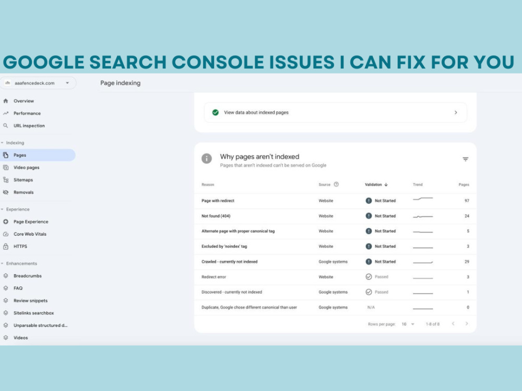This screenshot has height=391, width=522.
Task: Click the Removals eye-slash icon
Action: click(6, 192)
